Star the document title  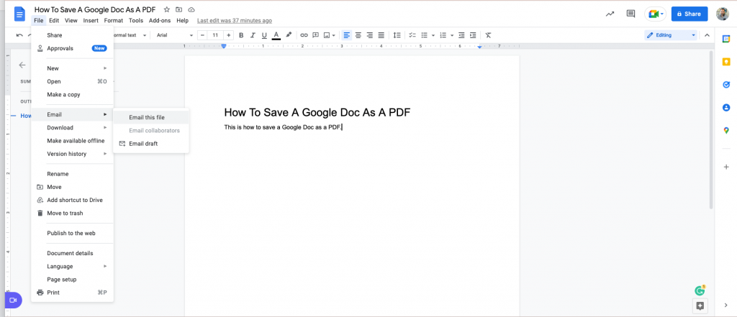tap(166, 9)
